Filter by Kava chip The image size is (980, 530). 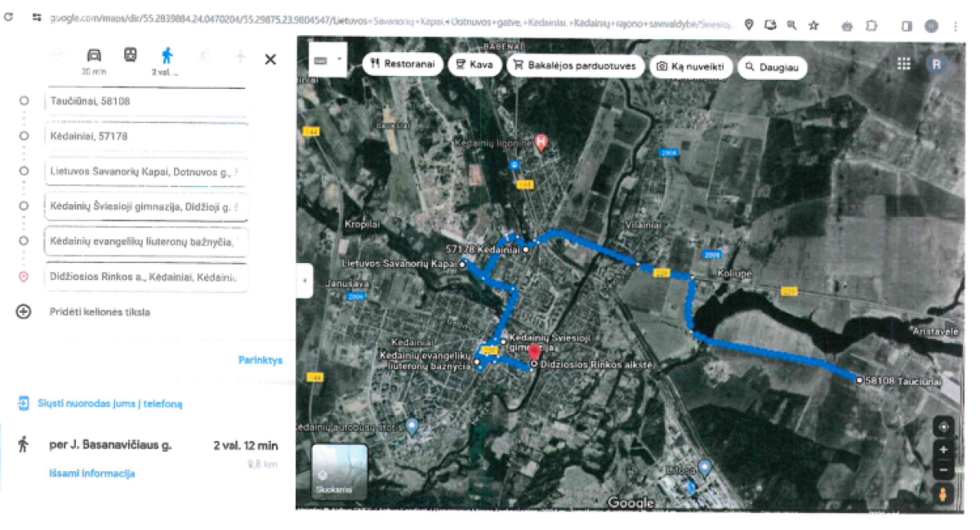pos(474,65)
